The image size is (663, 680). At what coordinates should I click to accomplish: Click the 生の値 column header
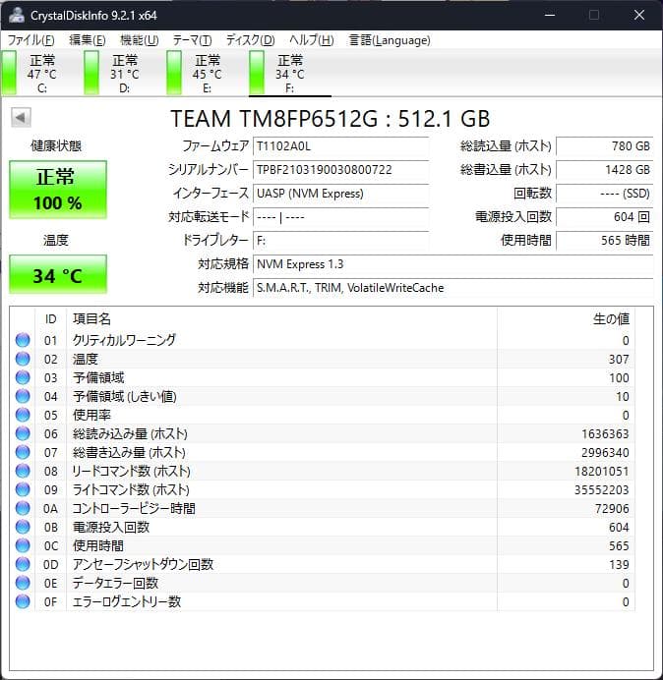566,319
